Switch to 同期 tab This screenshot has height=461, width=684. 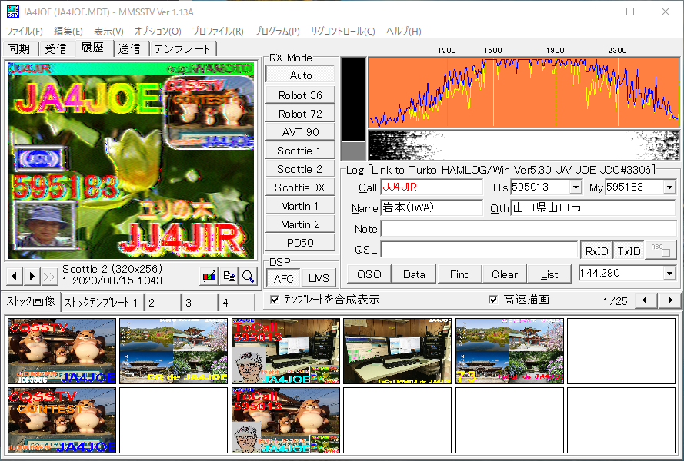(x=19, y=49)
